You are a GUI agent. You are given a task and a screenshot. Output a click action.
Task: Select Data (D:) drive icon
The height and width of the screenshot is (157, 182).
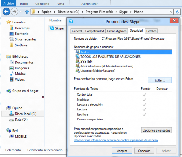click(x=11, y=120)
